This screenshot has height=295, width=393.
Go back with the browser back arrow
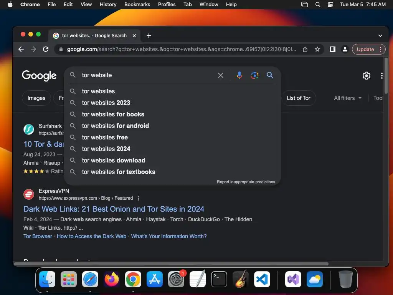pos(21,49)
